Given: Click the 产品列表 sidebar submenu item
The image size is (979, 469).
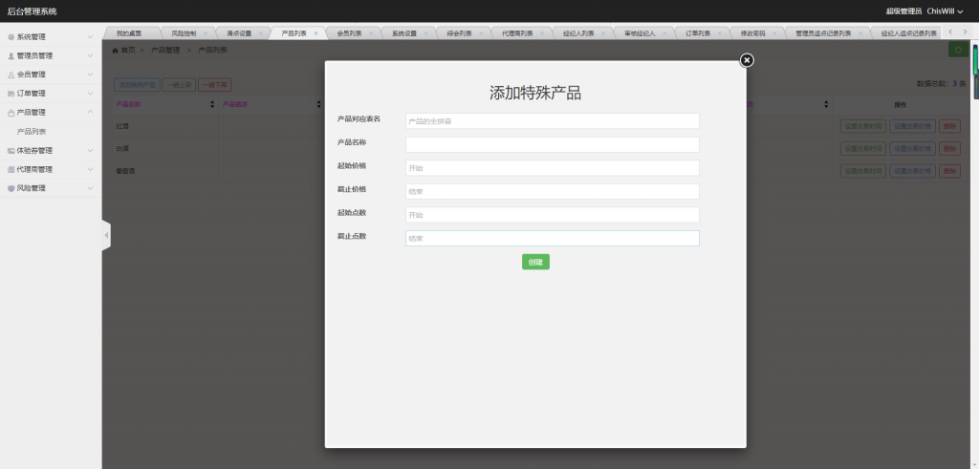Looking at the screenshot, I should pyautogui.click(x=32, y=132).
